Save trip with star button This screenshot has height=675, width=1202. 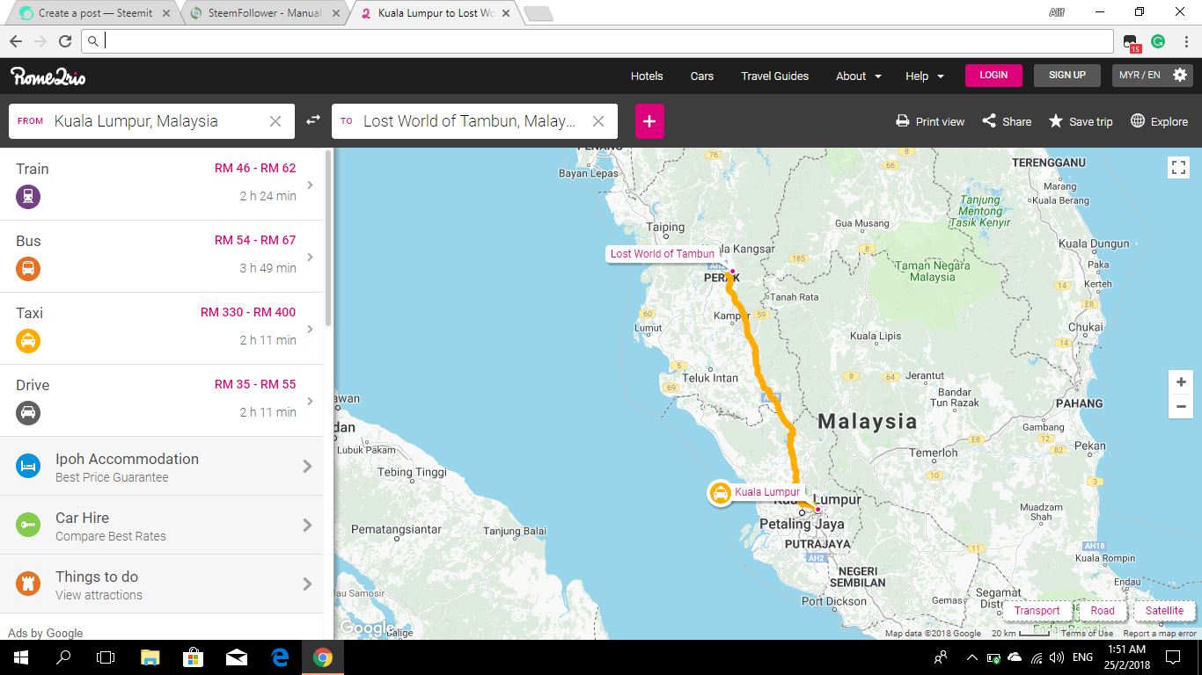point(1081,121)
